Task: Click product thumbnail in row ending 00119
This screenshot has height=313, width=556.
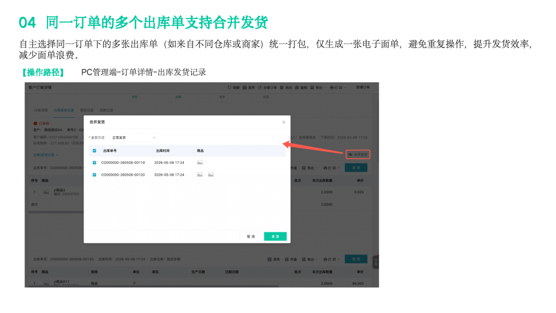Action: [x=200, y=163]
